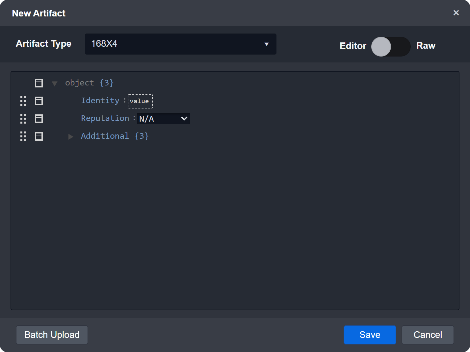Click the actions icon next to Reputation

pyautogui.click(x=39, y=119)
